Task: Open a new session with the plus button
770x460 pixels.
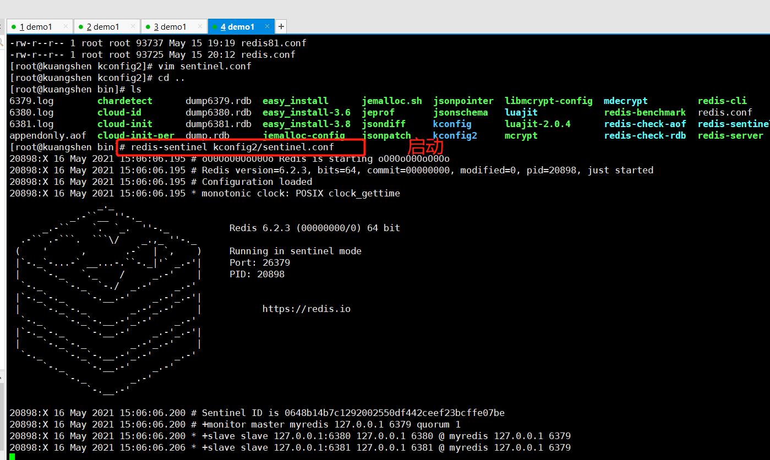Action: click(x=281, y=26)
